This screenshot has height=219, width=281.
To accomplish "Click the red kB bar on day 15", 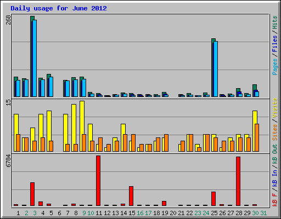I will (131, 196).
